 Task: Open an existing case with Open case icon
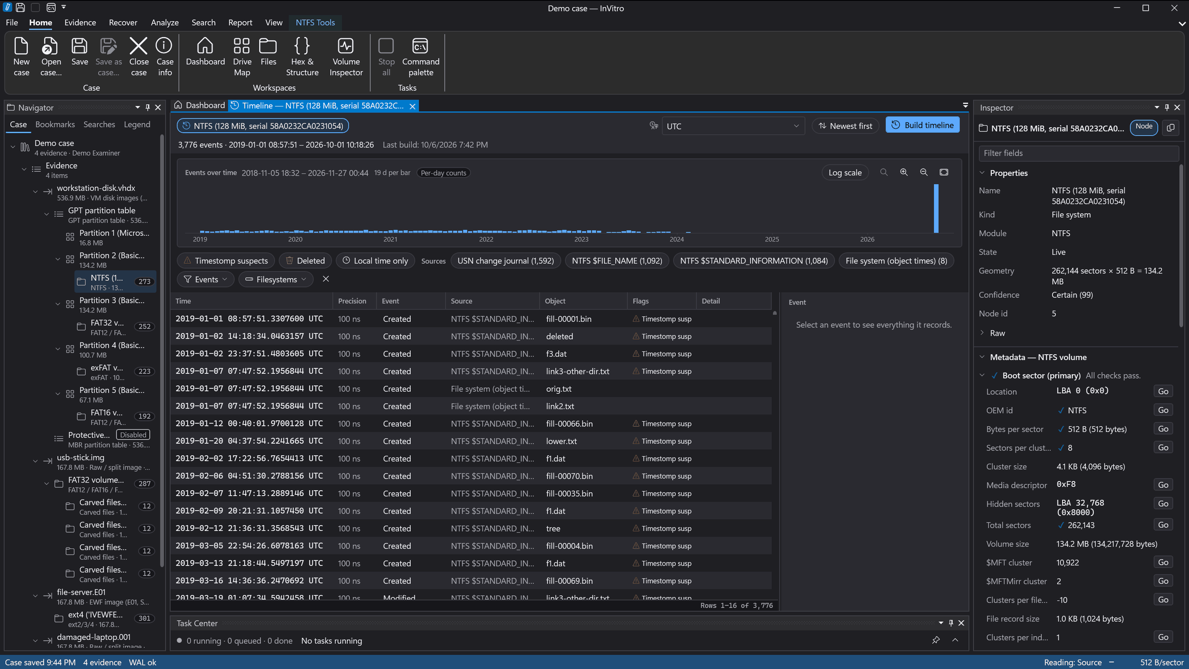(x=51, y=56)
